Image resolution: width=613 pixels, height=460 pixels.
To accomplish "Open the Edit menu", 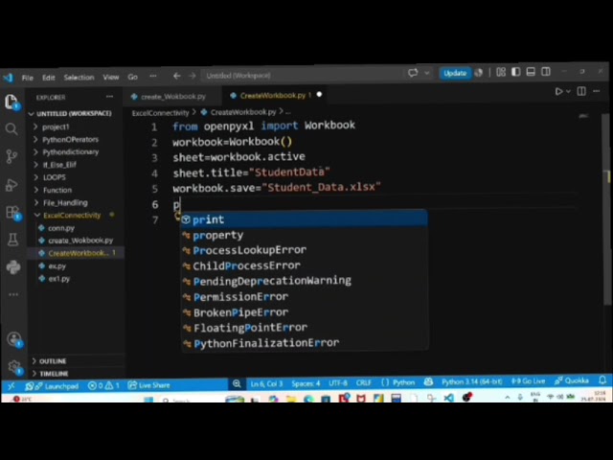I will pos(49,78).
